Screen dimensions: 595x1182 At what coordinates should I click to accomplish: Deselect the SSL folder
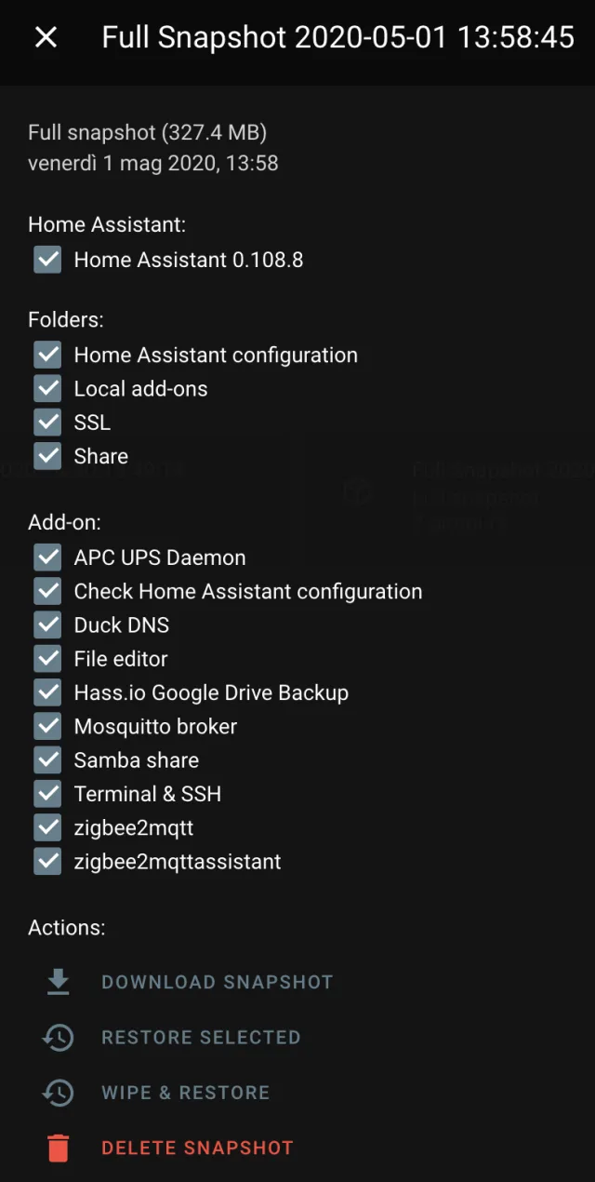pos(46,422)
